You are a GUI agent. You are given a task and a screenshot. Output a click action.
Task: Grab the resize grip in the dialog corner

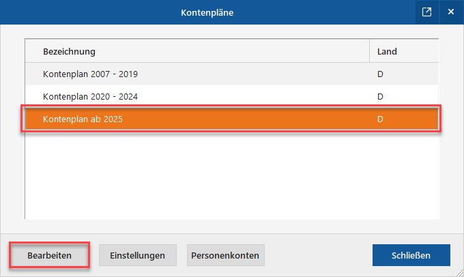pyautogui.click(x=460, y=273)
